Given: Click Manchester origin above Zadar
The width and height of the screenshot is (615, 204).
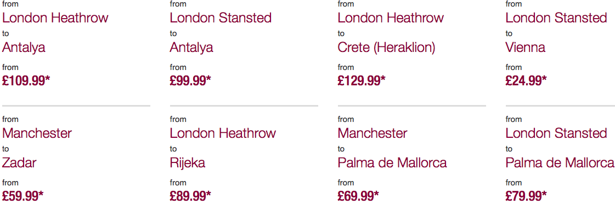Looking at the screenshot, I should [x=37, y=133].
